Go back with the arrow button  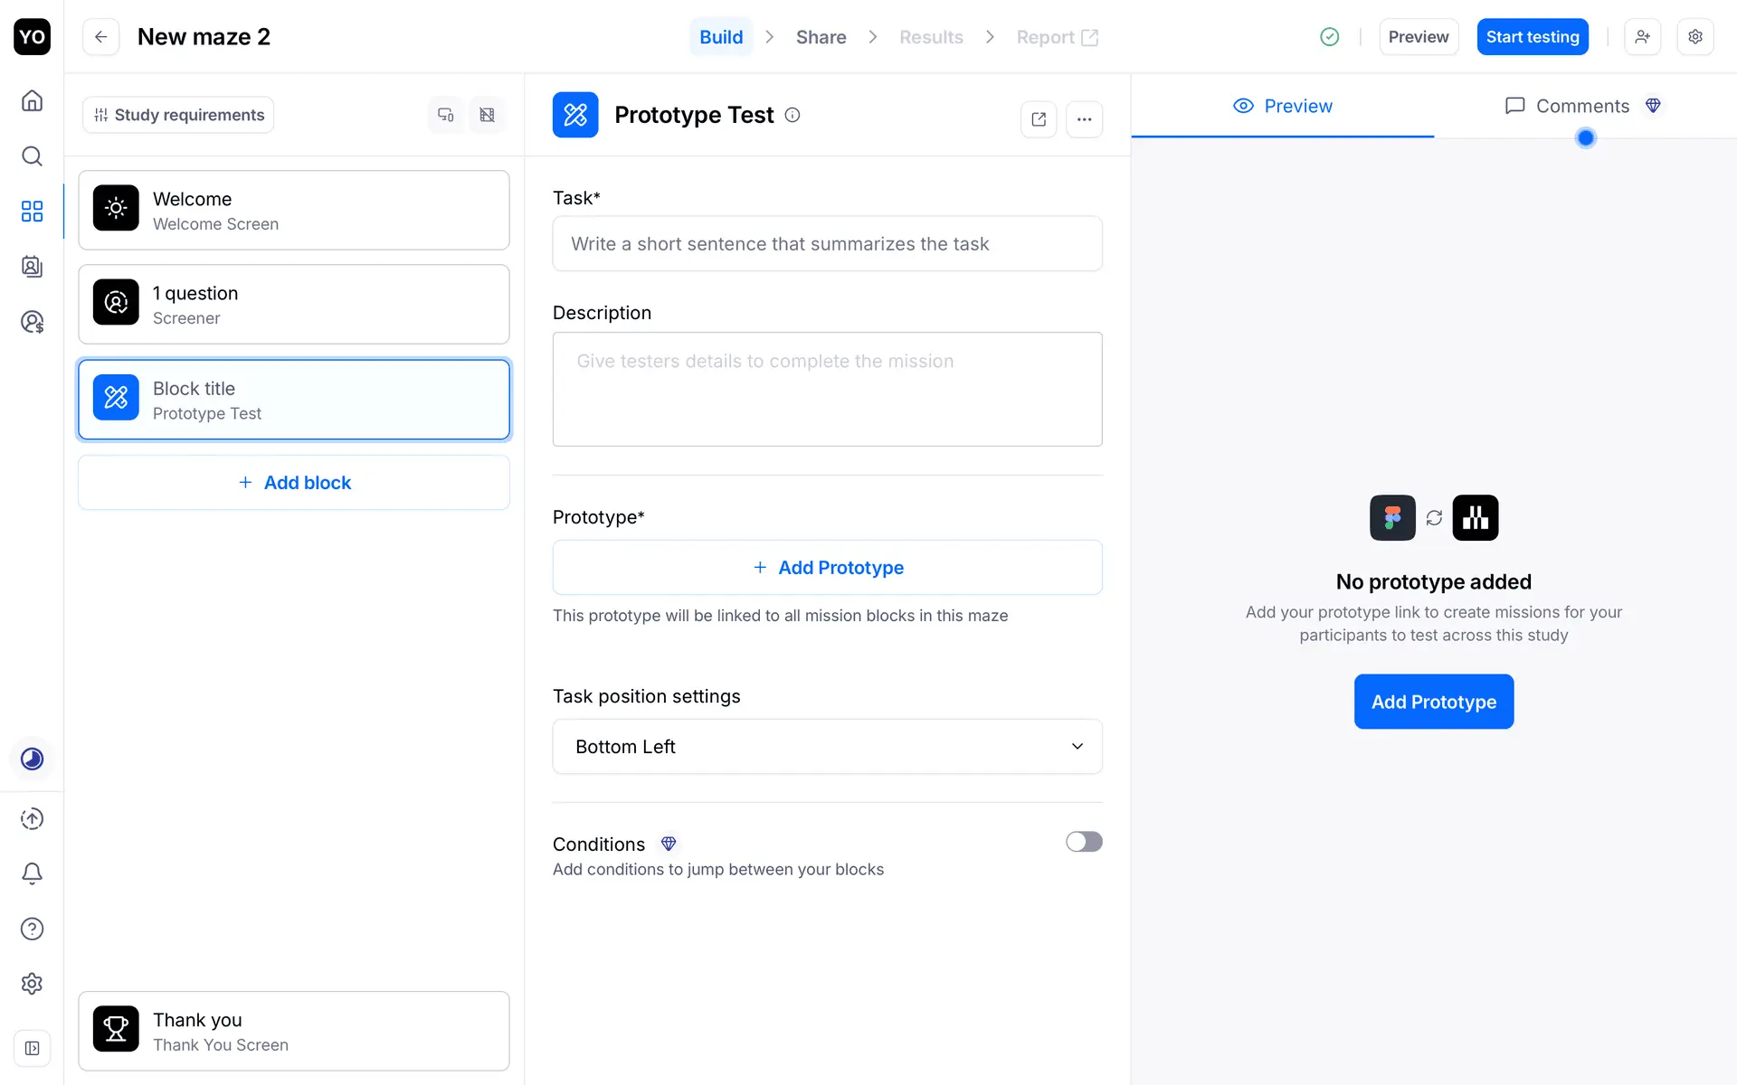pyautogui.click(x=100, y=37)
